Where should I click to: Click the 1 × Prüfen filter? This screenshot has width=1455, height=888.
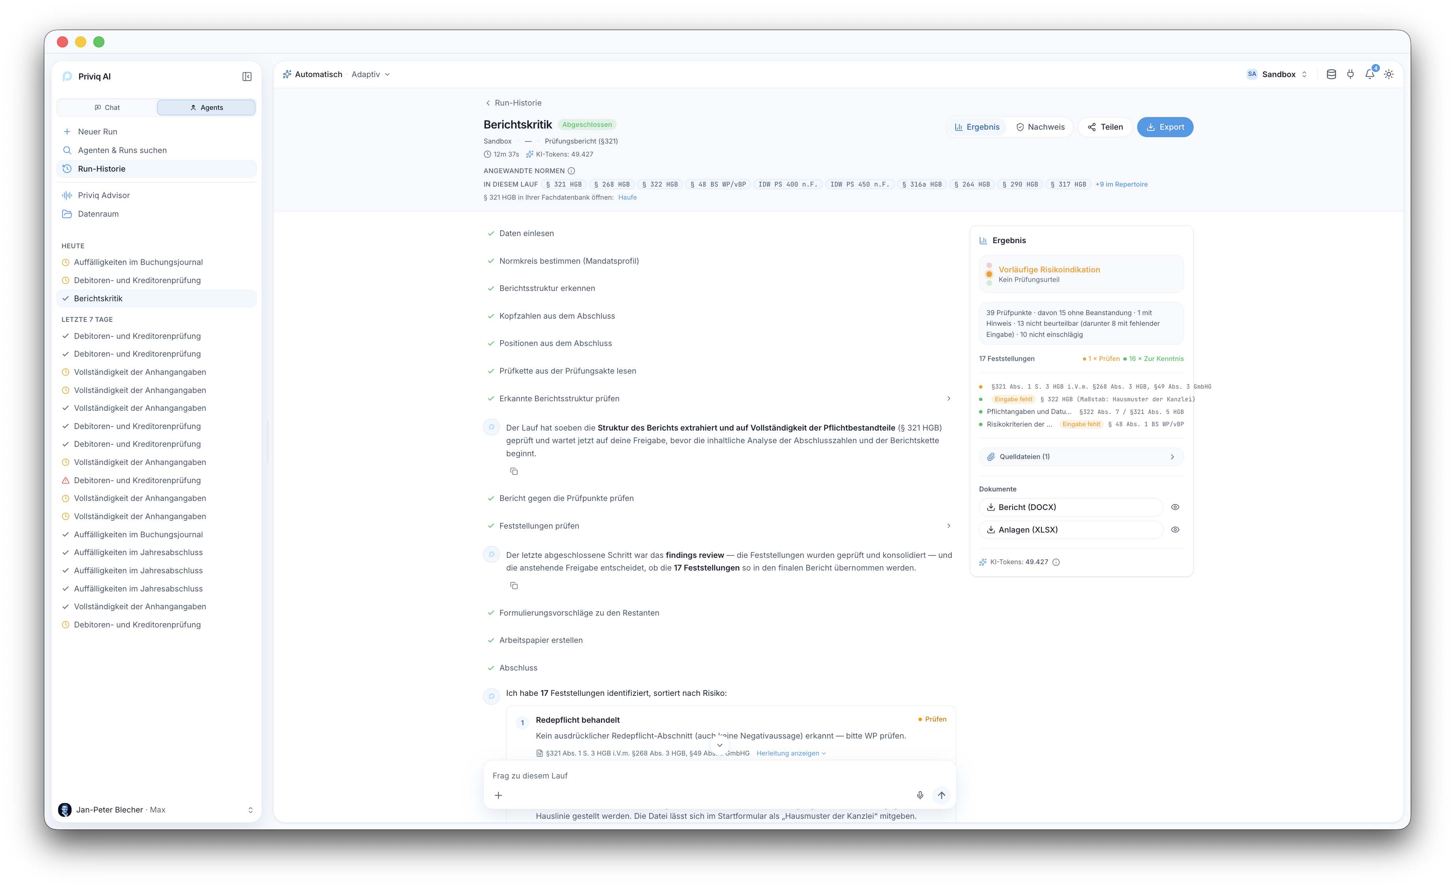pyautogui.click(x=1101, y=359)
